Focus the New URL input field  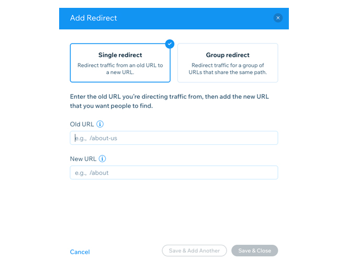(174, 173)
